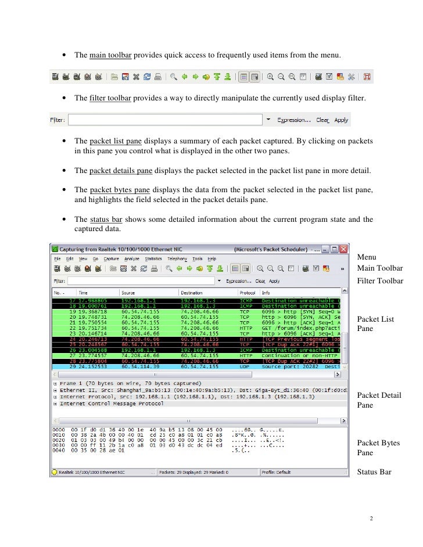Toggle Colorize packet list in standalone toolbar strip
423x547 pixels.
[x=244, y=77]
